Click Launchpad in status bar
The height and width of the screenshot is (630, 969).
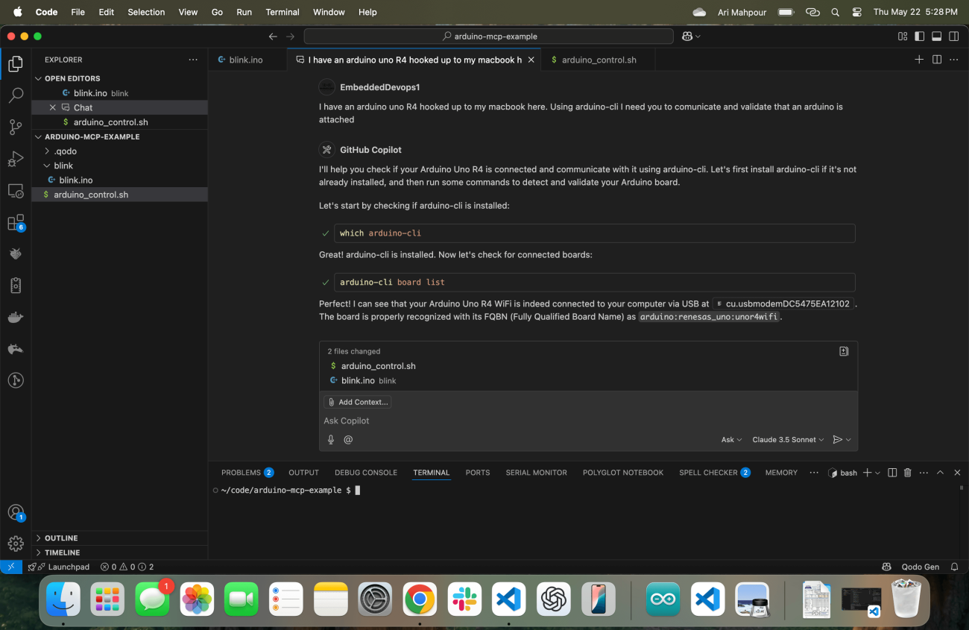click(59, 567)
